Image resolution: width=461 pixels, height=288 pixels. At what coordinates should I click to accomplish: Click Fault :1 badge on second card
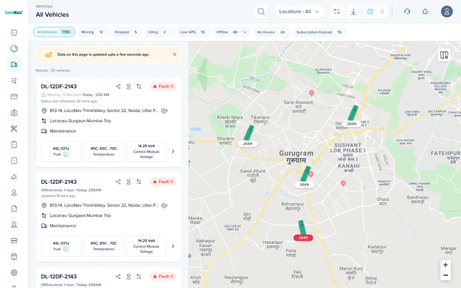tap(163, 182)
